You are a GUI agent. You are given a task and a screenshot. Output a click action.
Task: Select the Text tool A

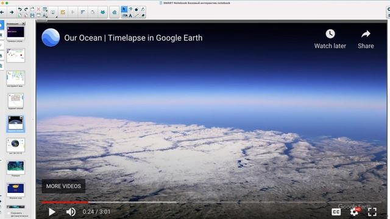(x=130, y=15)
